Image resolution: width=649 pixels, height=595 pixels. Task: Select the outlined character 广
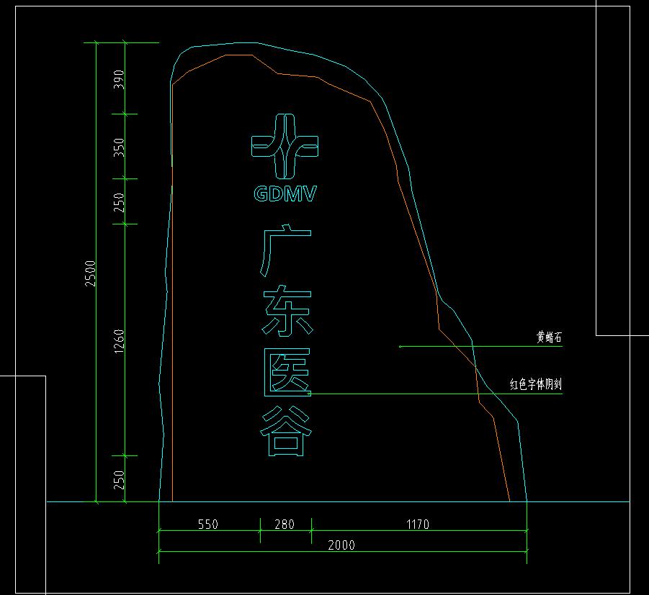(285, 250)
